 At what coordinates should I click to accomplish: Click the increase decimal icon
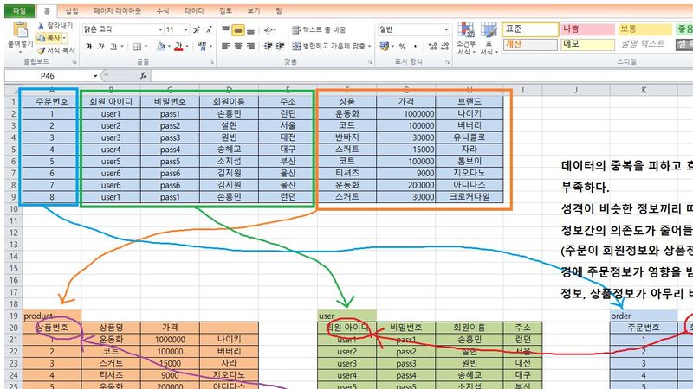[432, 46]
